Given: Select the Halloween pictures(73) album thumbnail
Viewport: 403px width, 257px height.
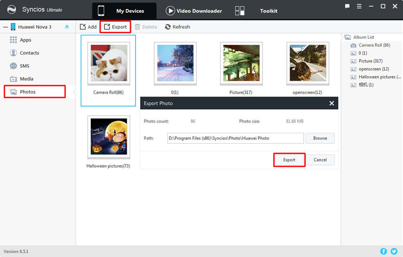Looking at the screenshot, I should pos(109,137).
